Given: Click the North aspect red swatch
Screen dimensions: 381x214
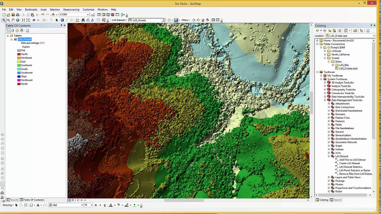Looking at the screenshot, I should tap(19, 54).
